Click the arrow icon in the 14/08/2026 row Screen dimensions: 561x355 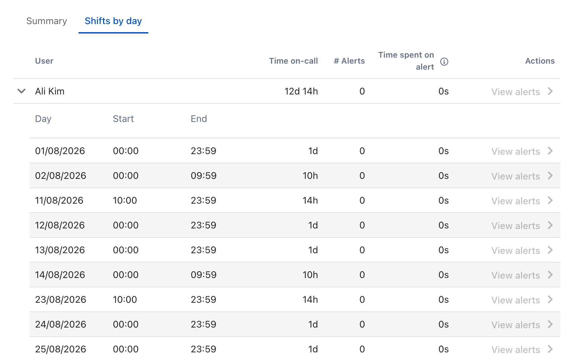click(550, 275)
